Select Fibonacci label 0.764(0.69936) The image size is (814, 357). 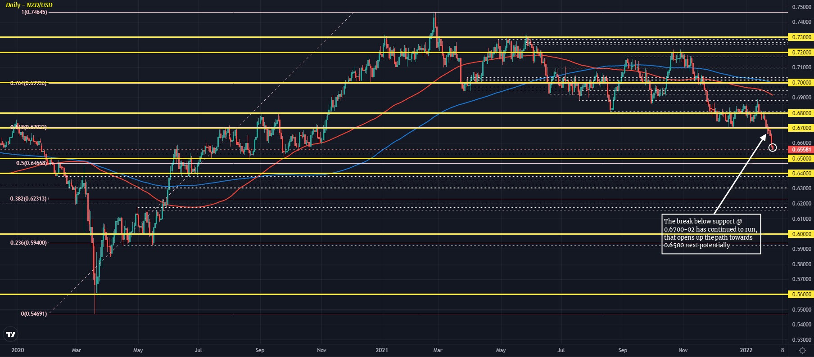pos(29,83)
